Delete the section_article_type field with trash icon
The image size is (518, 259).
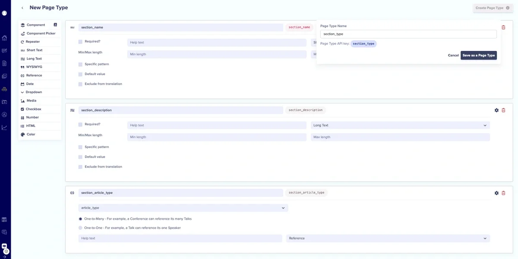[503, 193]
